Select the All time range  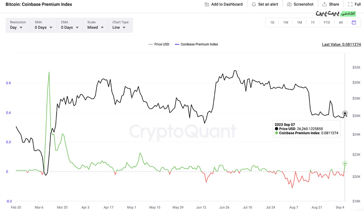[341, 23]
